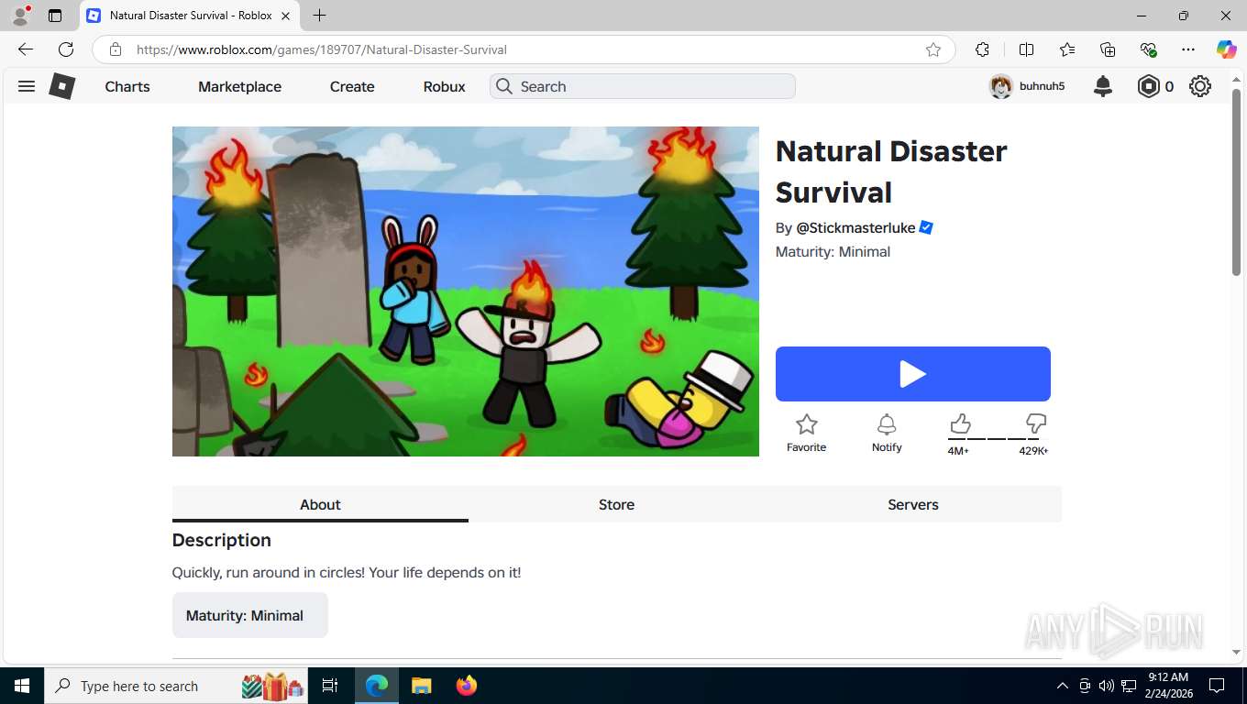This screenshot has height=704, width=1247.
Task: Open buhnuh5 profile avatar
Action: pos(1000,86)
